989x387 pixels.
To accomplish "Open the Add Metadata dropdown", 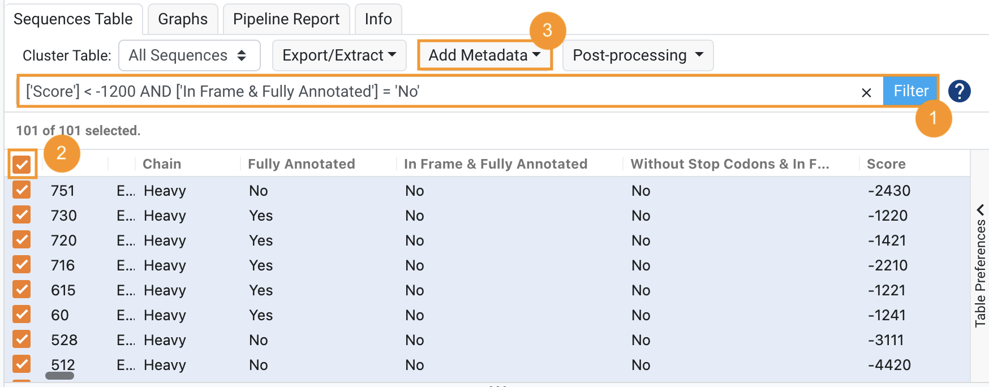I will click(484, 55).
